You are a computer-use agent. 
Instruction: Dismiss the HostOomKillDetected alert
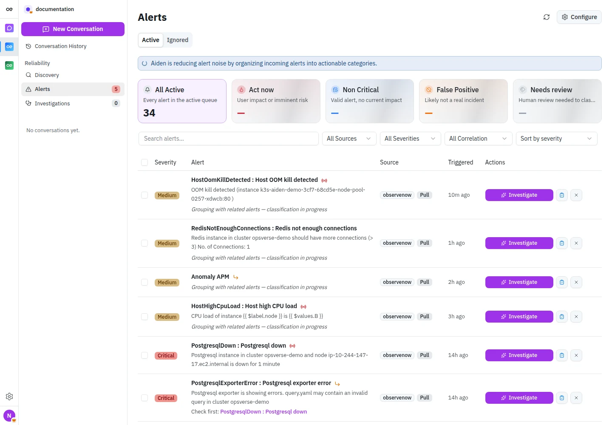pyautogui.click(x=576, y=195)
